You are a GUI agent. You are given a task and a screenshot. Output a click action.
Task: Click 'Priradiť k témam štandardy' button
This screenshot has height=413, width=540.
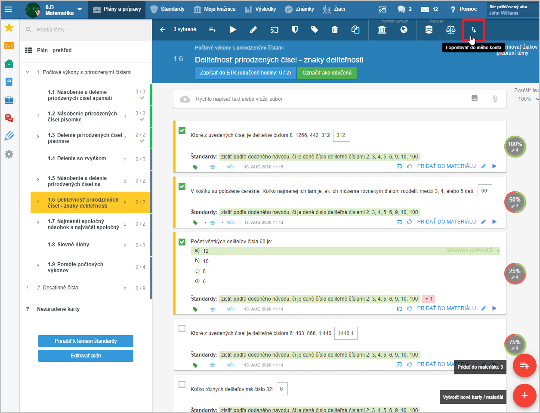click(x=86, y=341)
